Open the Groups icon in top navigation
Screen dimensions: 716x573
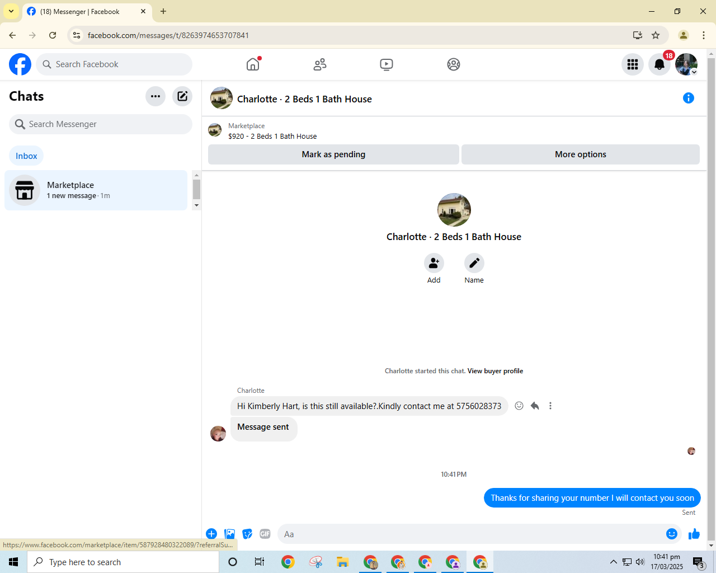(454, 64)
